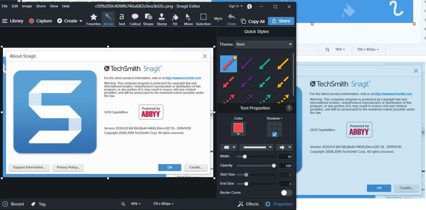Open the Edit menu
Image resolution: width=426 pixels, height=210 pixels.
15,6
